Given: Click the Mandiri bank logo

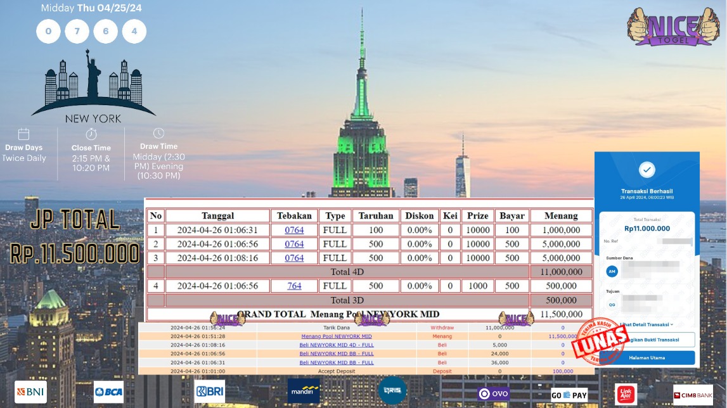Looking at the screenshot, I should 304,391.
